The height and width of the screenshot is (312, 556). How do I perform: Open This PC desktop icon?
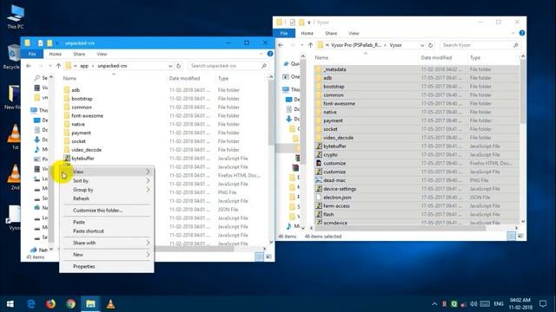click(16, 16)
